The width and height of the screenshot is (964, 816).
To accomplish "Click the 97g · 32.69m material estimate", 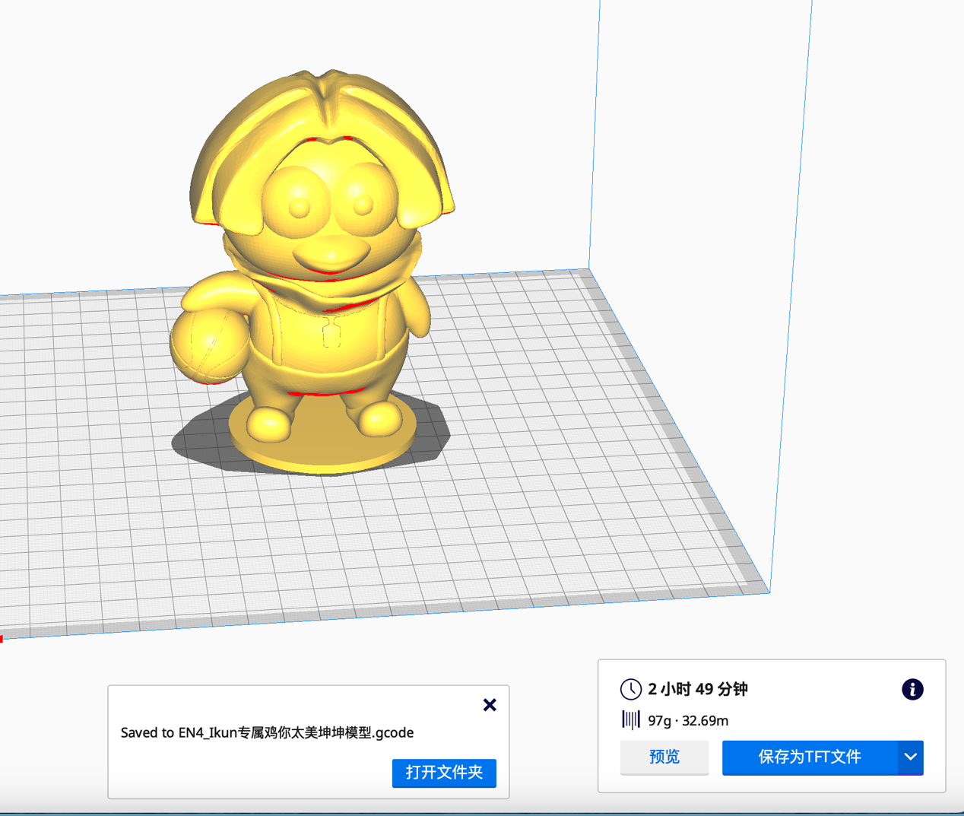I will coord(688,720).
